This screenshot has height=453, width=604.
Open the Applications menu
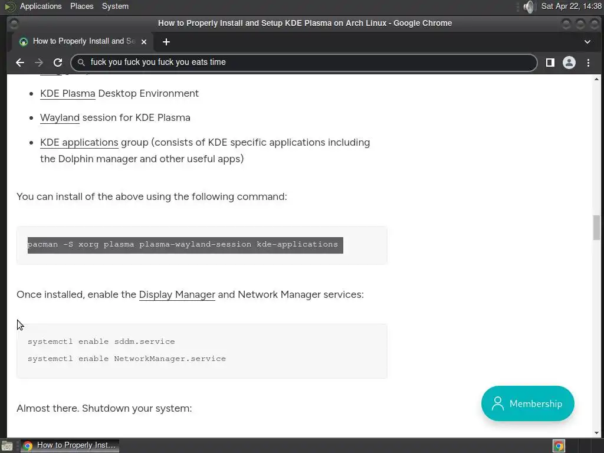(x=41, y=6)
